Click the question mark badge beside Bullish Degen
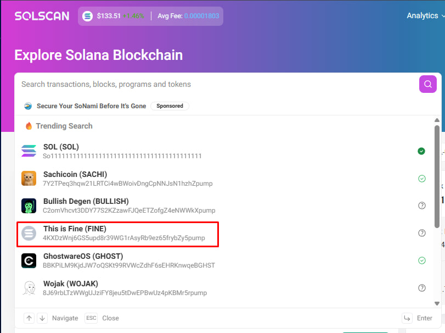Viewport: 445px width, 333px height. (x=421, y=206)
